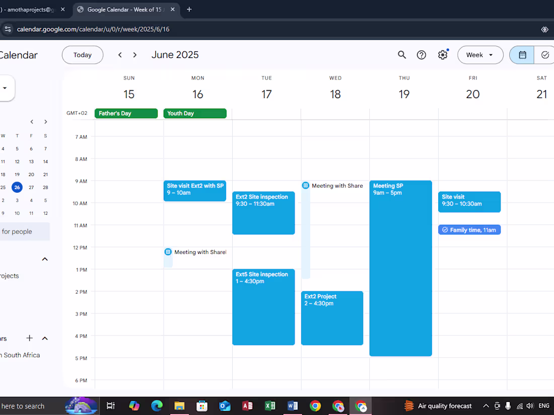This screenshot has height=415, width=554.
Task: Add other calendars plus icon
Action: pyautogui.click(x=30, y=338)
